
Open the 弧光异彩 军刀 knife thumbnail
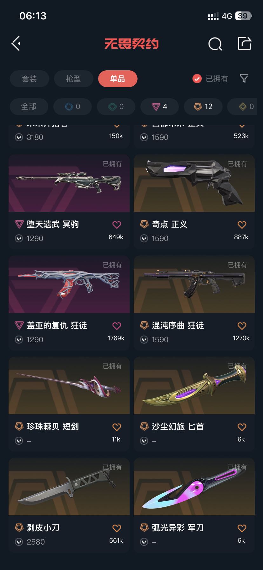(194, 487)
